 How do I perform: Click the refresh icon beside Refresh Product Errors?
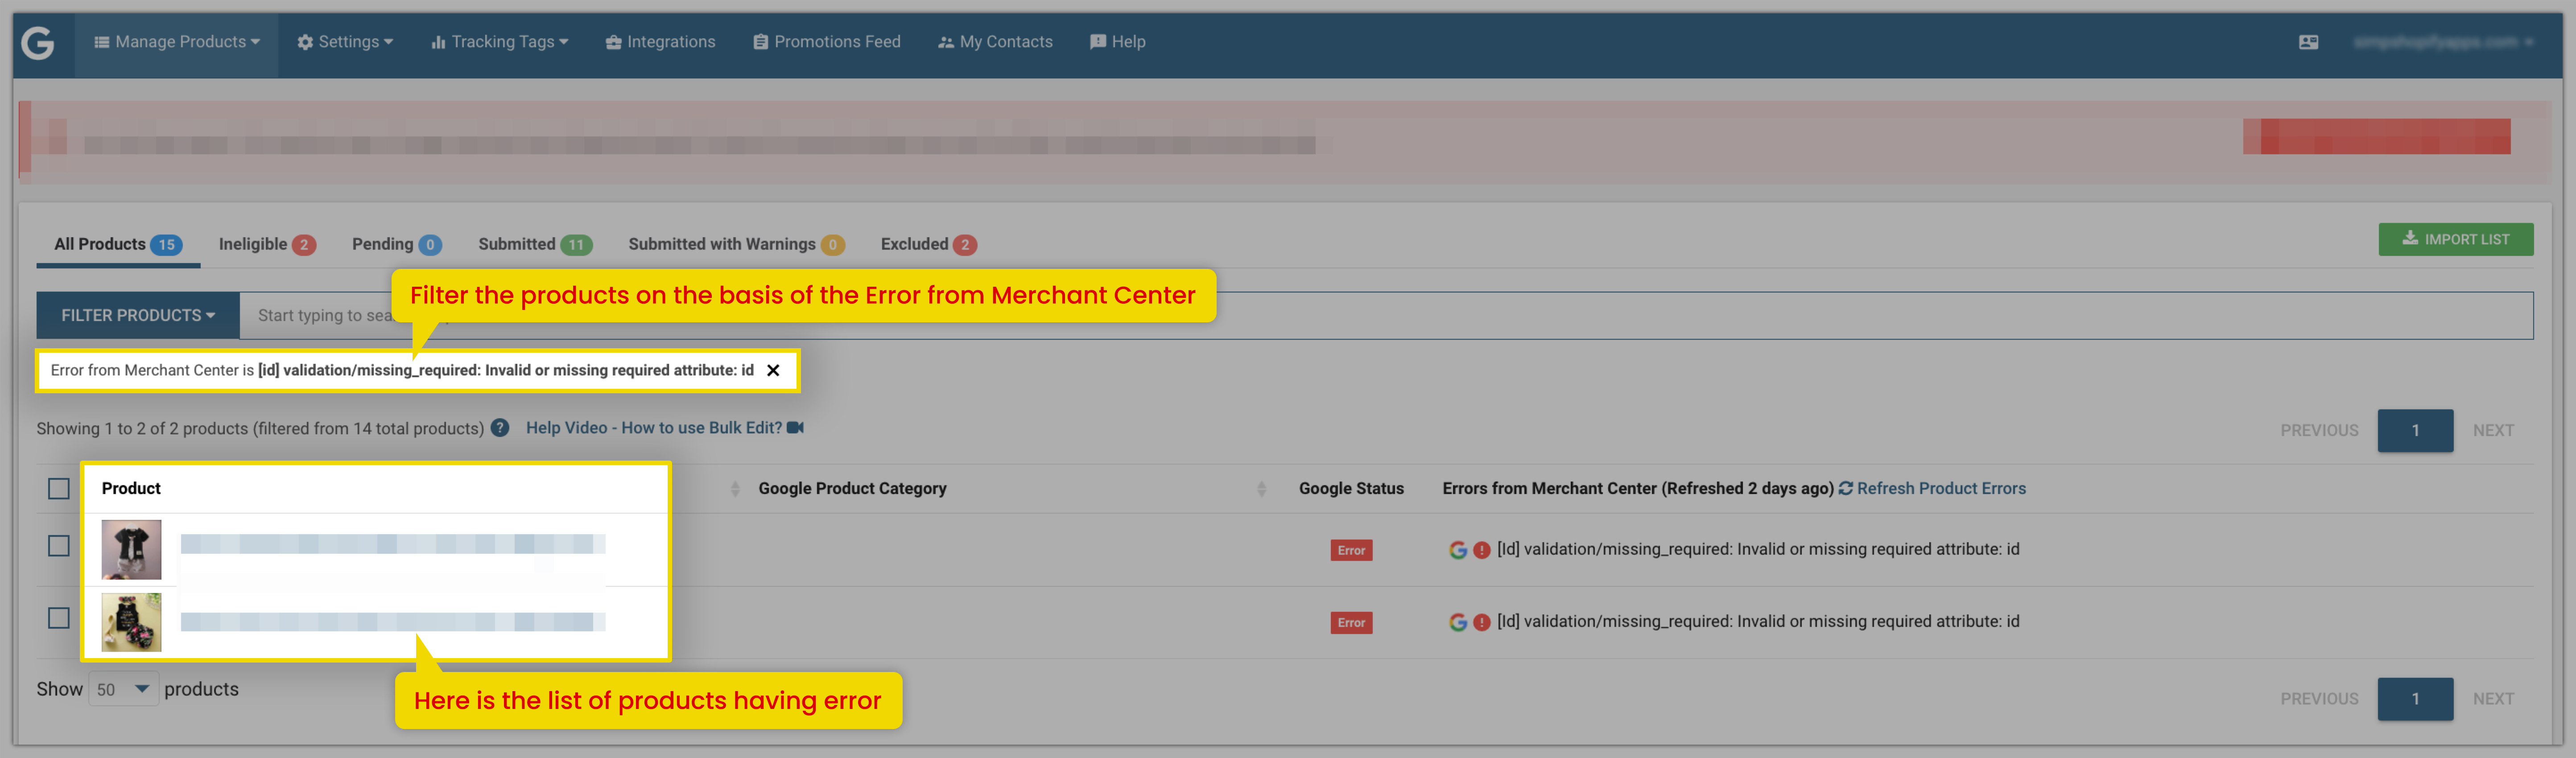click(1846, 489)
